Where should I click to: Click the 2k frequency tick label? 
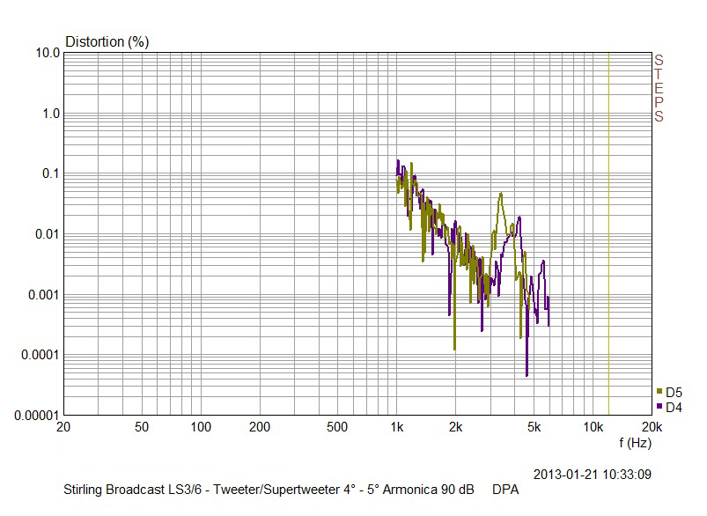[x=455, y=427]
